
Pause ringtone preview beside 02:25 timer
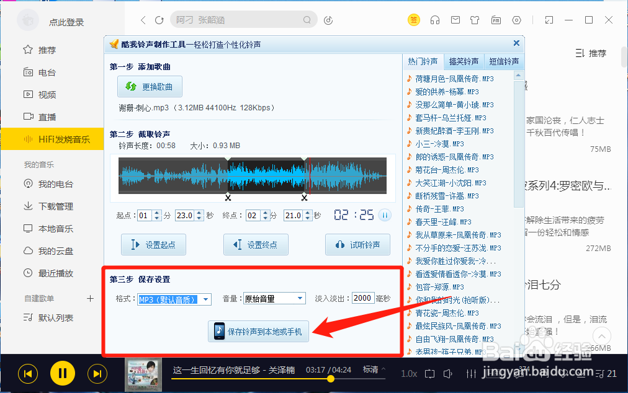tap(385, 215)
